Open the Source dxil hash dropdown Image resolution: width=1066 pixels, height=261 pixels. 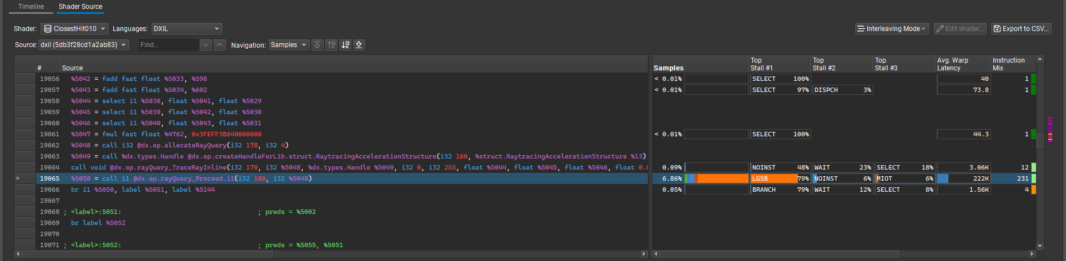[x=84, y=45]
